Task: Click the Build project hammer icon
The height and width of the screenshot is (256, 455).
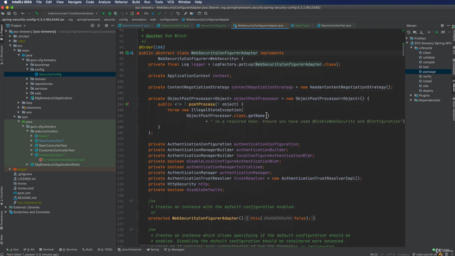Action: pos(37,14)
